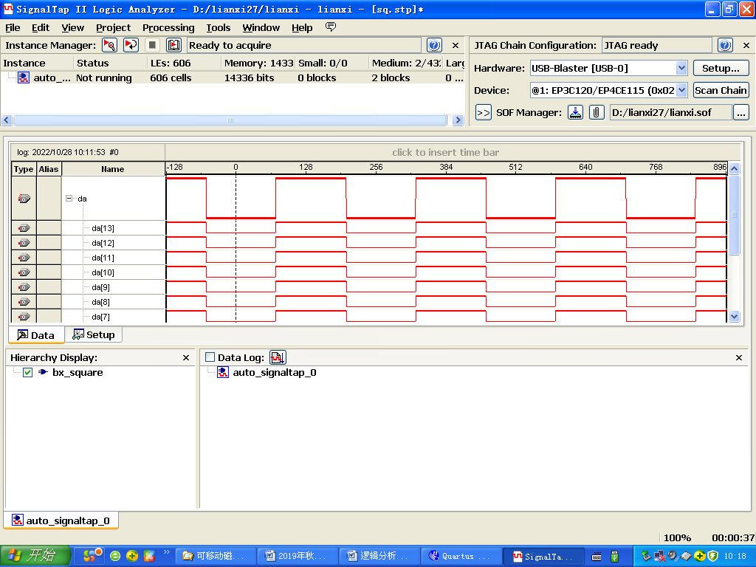Click the Run Analysis icon in Instance Manager
756x567 pixels.
pos(109,45)
